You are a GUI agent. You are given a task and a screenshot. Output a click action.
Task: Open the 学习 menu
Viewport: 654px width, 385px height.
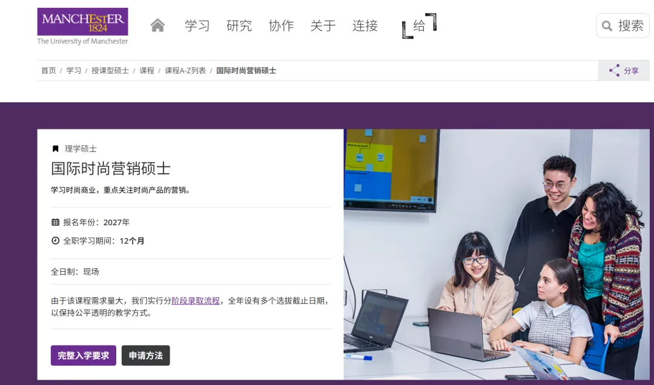(x=197, y=25)
